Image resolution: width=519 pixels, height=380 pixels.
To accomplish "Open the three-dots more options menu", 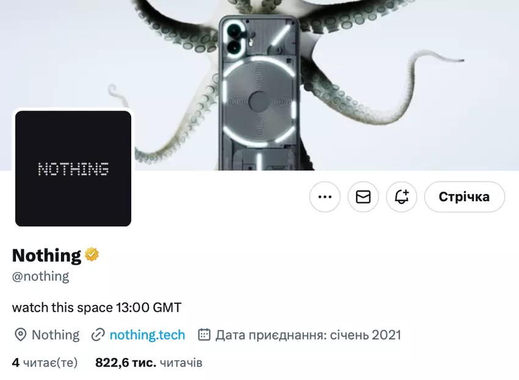I will pyautogui.click(x=325, y=197).
